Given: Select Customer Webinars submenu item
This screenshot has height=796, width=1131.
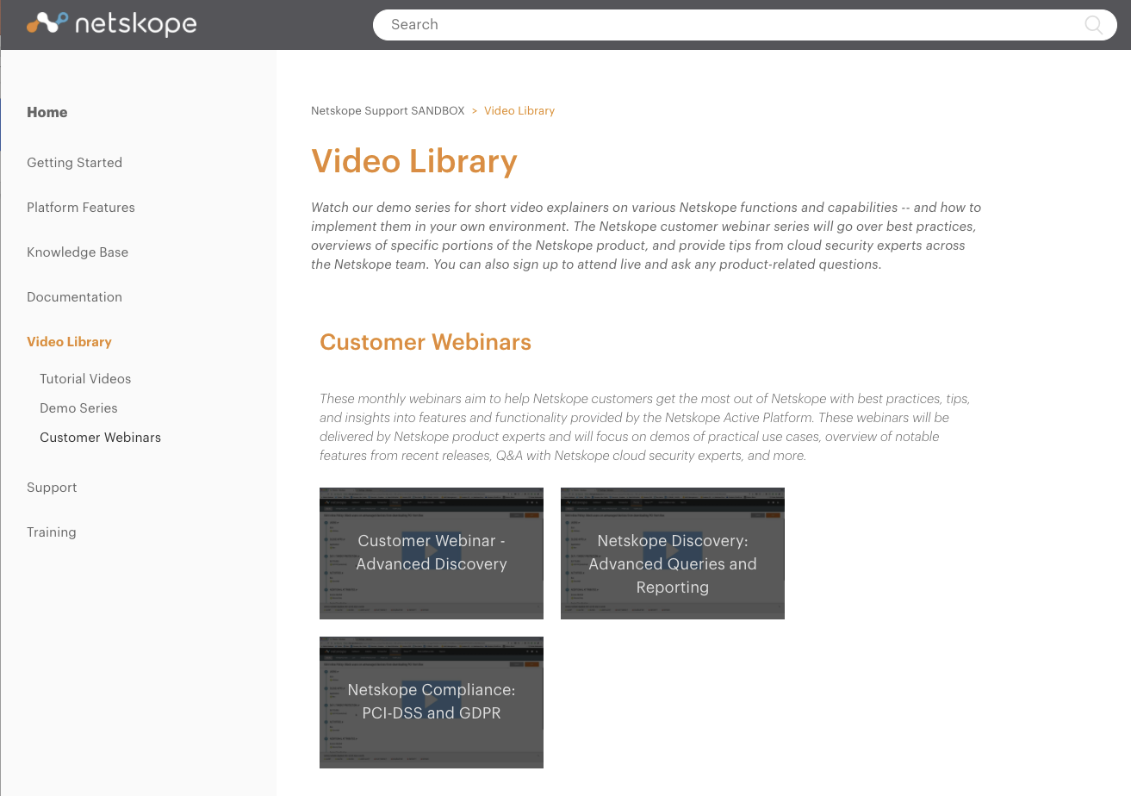Looking at the screenshot, I should (100, 438).
